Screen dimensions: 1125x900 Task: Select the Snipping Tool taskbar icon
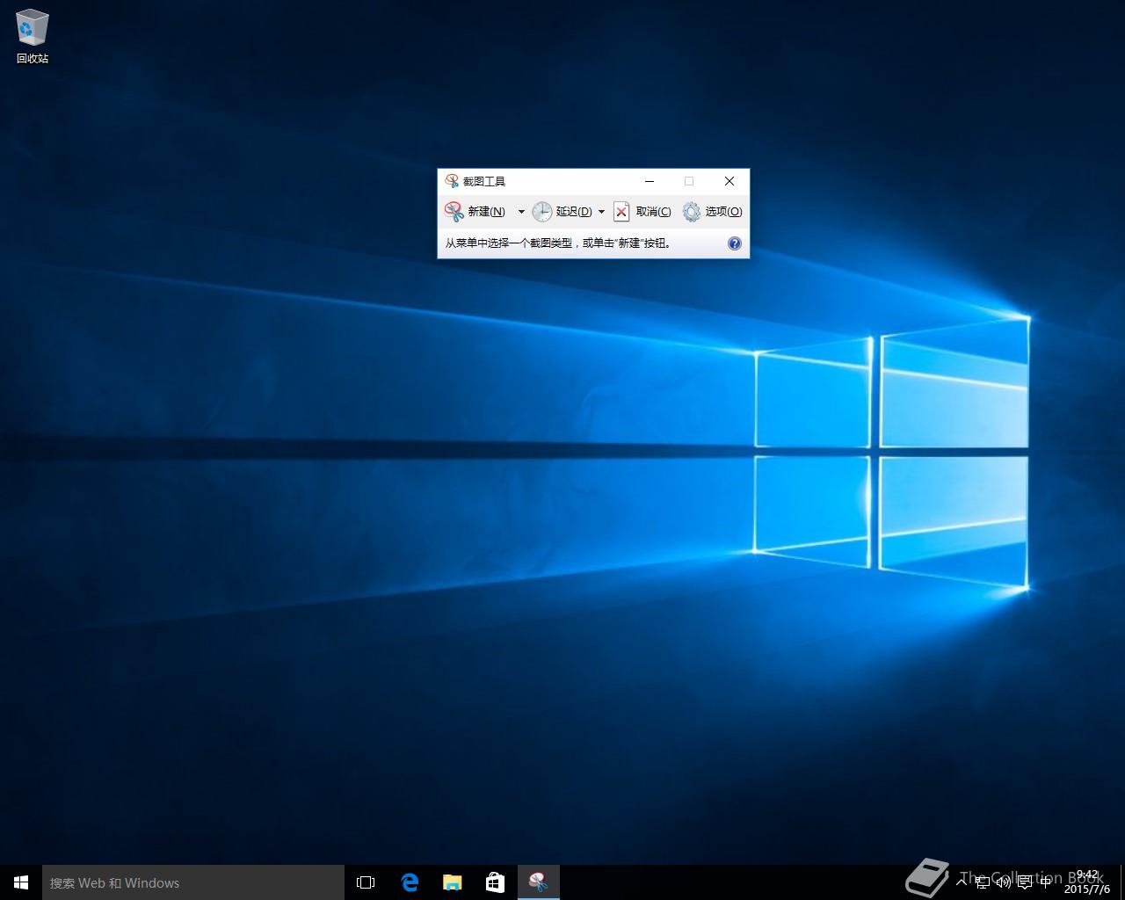pos(538,882)
